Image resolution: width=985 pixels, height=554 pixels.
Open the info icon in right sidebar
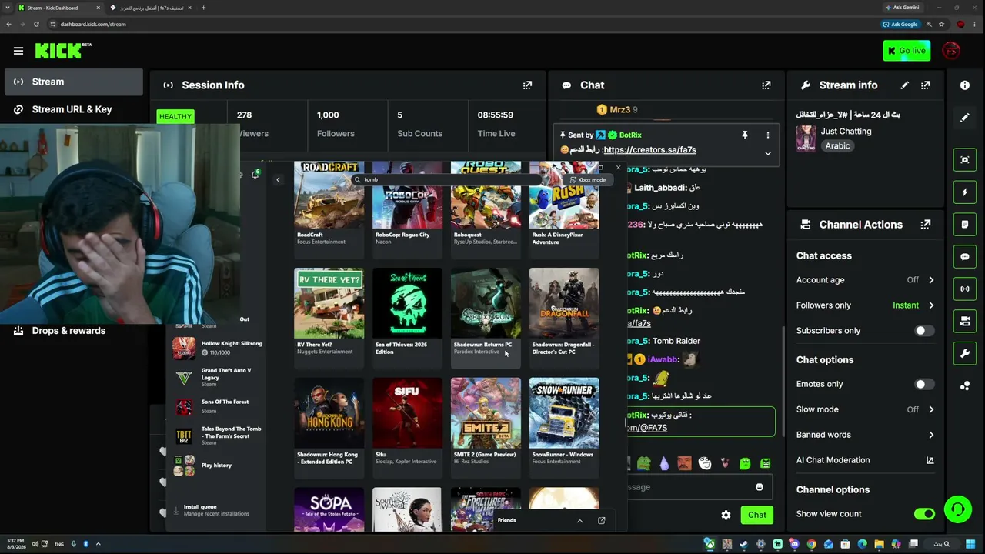pos(965,85)
